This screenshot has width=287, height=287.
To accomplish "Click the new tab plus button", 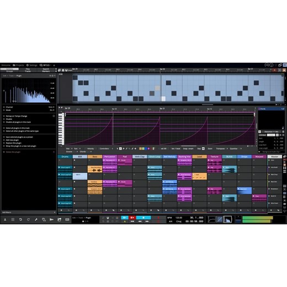I will (x=54, y=65).
